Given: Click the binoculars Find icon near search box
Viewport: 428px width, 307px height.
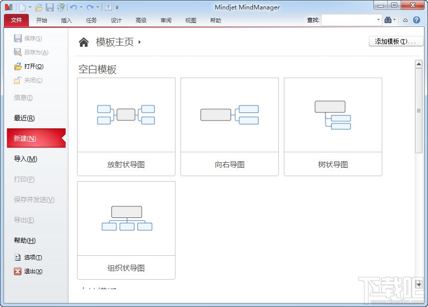Looking at the screenshot, I should [x=389, y=20].
